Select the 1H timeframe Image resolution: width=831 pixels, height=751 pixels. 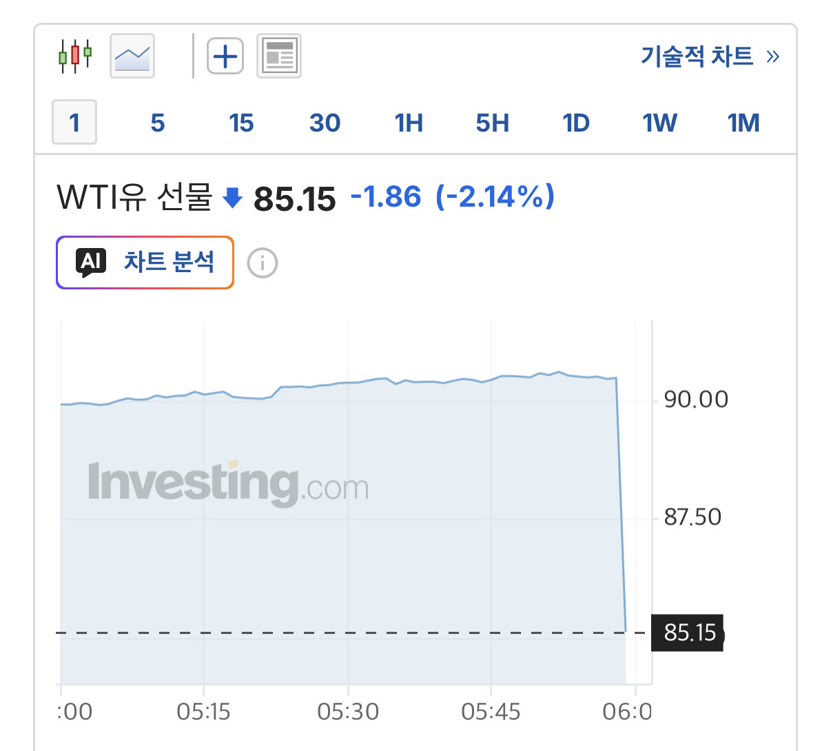click(x=409, y=123)
